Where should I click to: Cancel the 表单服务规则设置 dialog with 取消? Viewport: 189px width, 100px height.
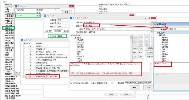pos(148,88)
